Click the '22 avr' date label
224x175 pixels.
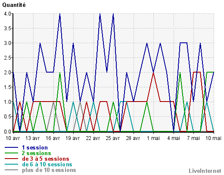click(93, 138)
